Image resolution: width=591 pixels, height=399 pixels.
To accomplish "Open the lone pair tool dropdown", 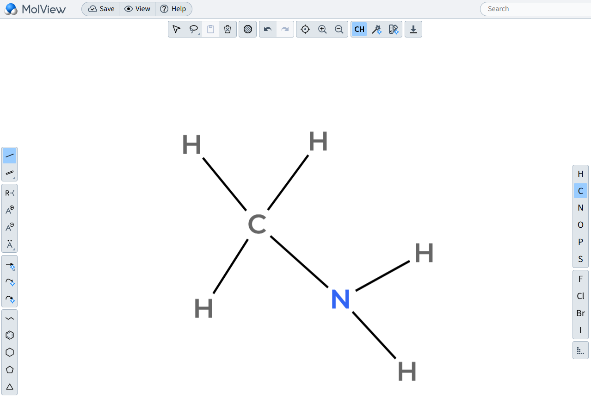I will click(x=10, y=244).
